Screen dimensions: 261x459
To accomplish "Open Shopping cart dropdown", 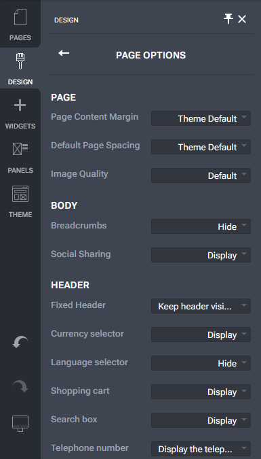I will click(201, 392).
